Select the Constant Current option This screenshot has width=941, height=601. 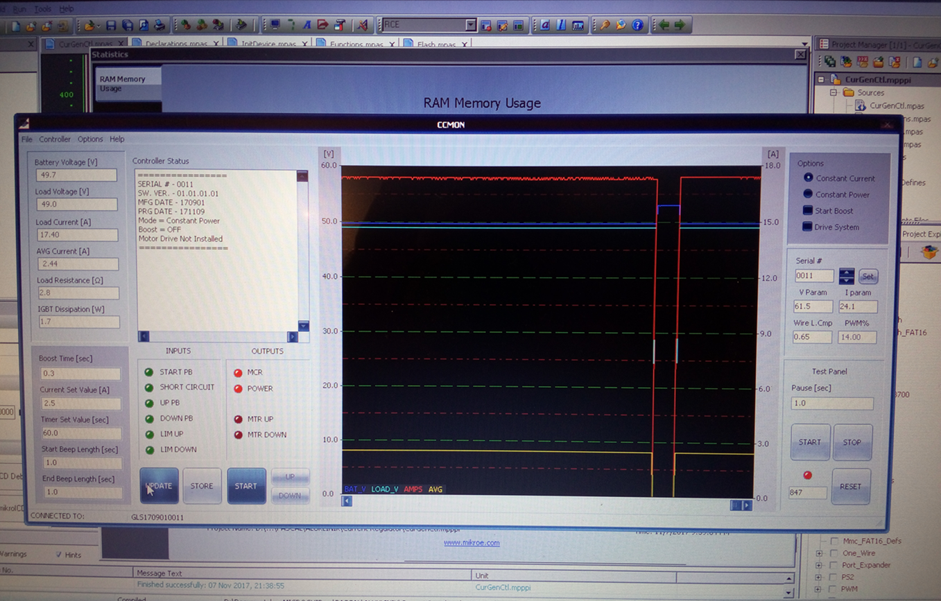(808, 178)
